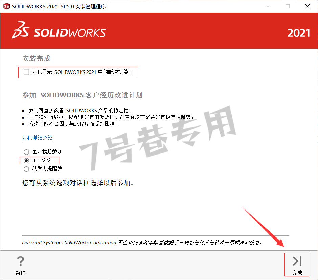Click the "安装完成" heading text
318x280 pixels.
[x=36, y=59]
